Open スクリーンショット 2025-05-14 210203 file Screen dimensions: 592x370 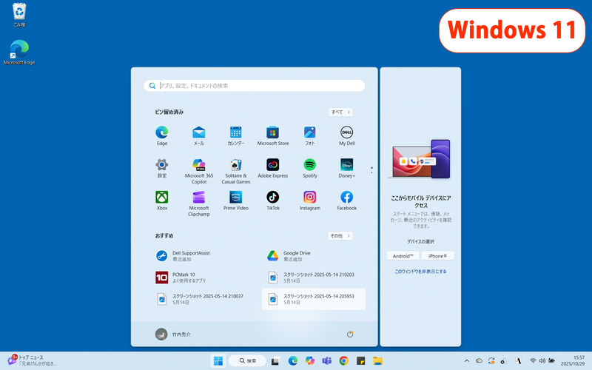pos(314,277)
